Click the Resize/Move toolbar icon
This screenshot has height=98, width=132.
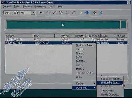tap(41, 13)
